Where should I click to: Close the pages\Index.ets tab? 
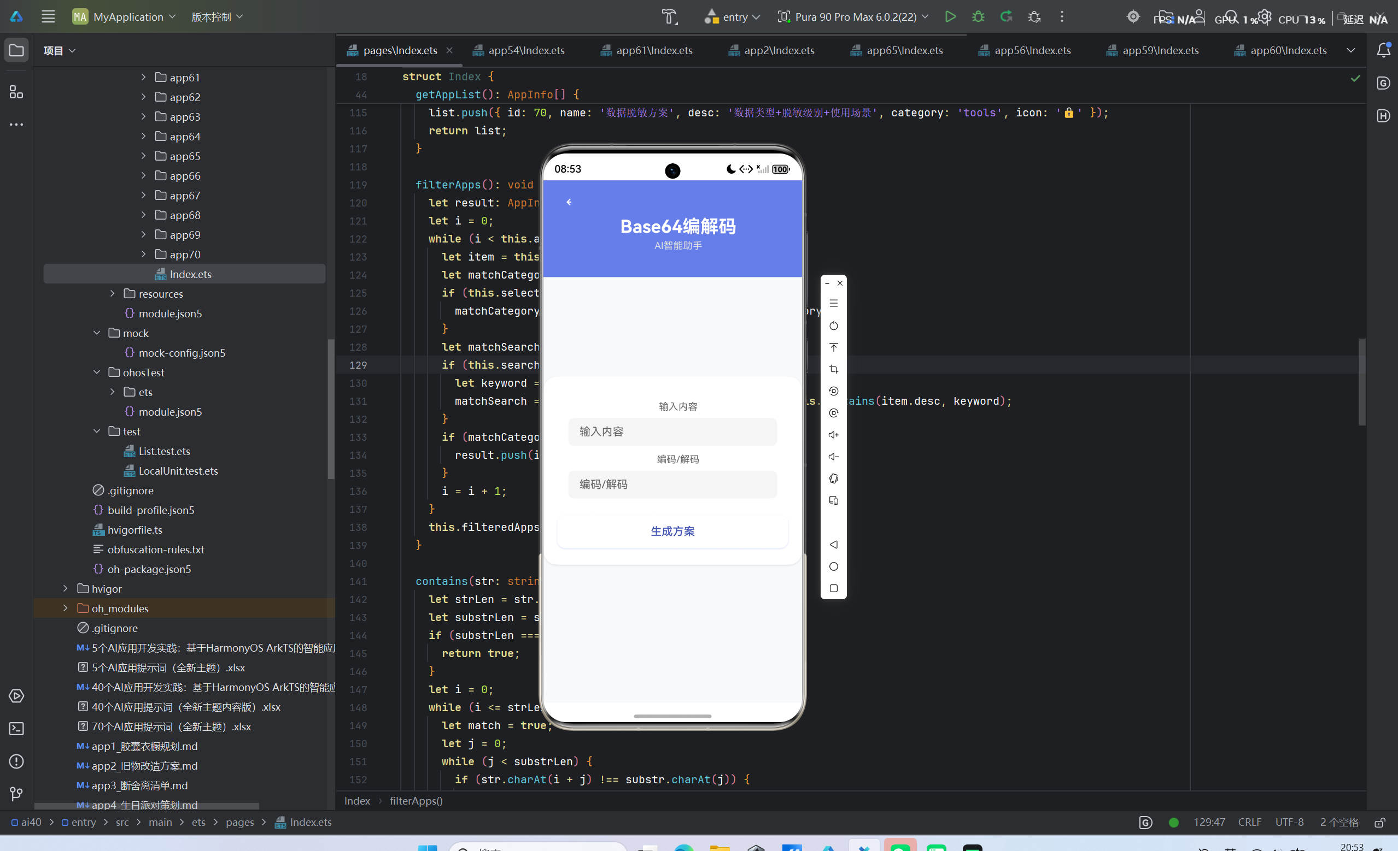[x=449, y=50]
